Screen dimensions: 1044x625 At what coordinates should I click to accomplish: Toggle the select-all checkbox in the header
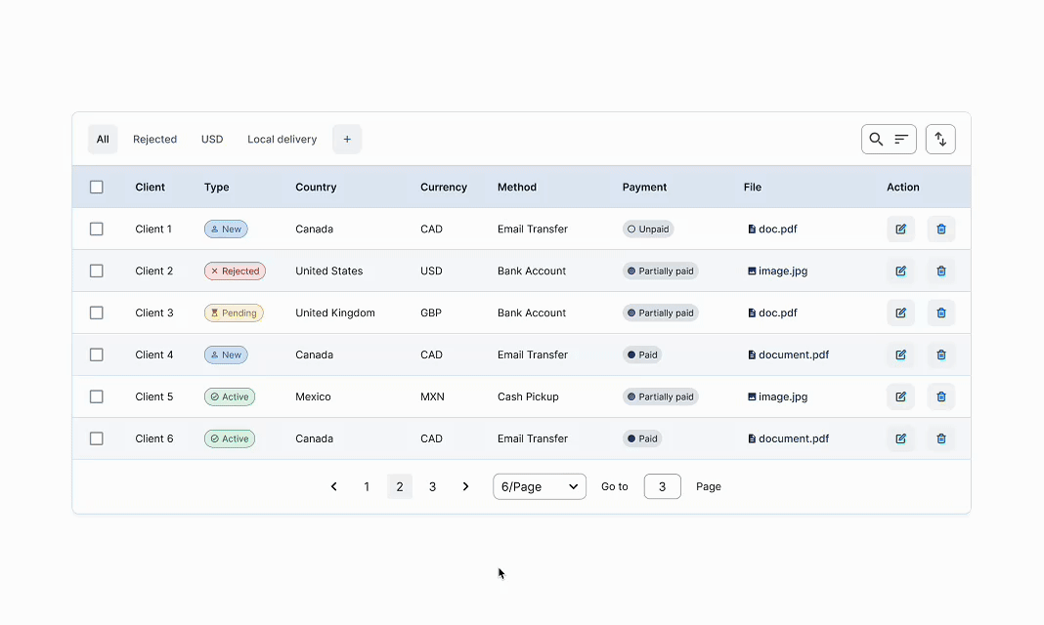(x=97, y=187)
